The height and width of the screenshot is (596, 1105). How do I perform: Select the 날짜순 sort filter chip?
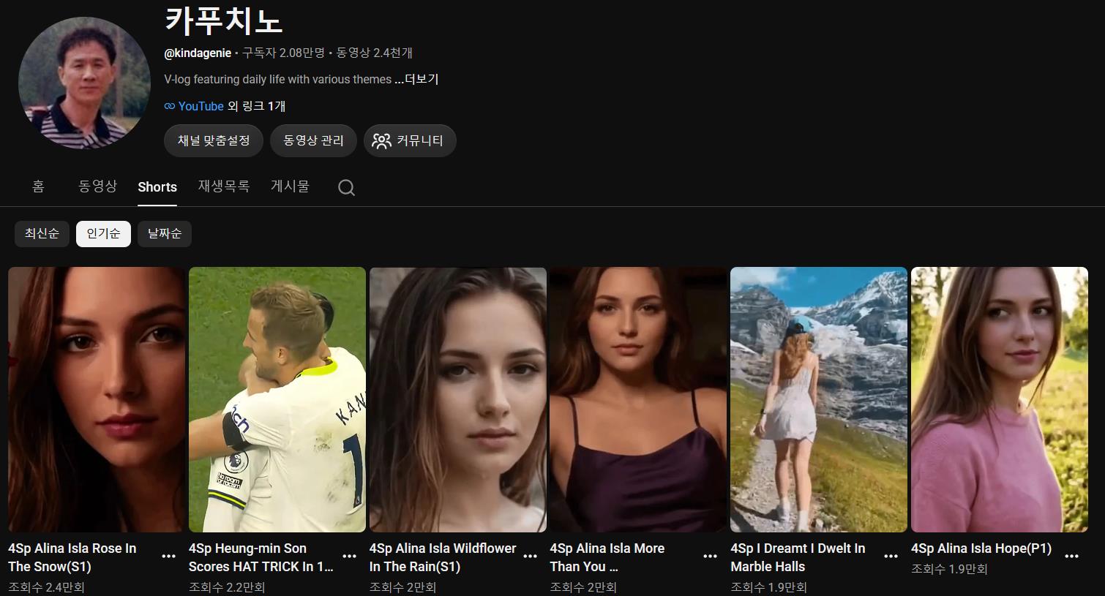(165, 234)
